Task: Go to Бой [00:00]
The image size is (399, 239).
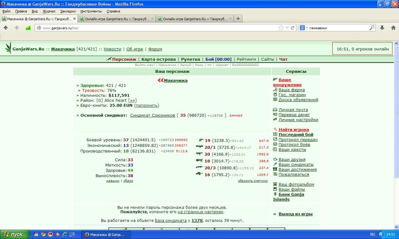Action: click(218, 59)
